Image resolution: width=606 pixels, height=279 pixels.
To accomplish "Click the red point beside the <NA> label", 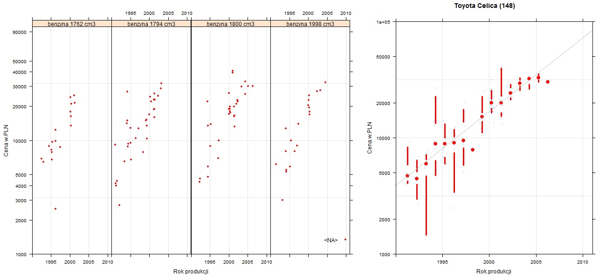I will [x=345, y=239].
